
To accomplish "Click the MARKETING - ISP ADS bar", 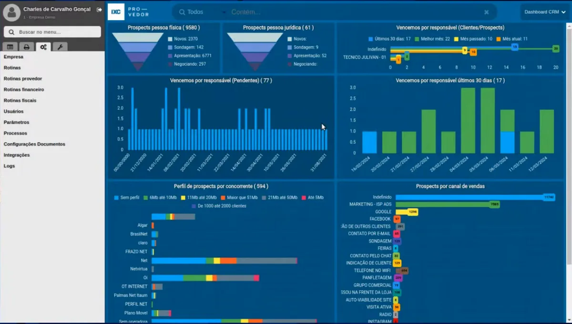I will click(x=447, y=204).
